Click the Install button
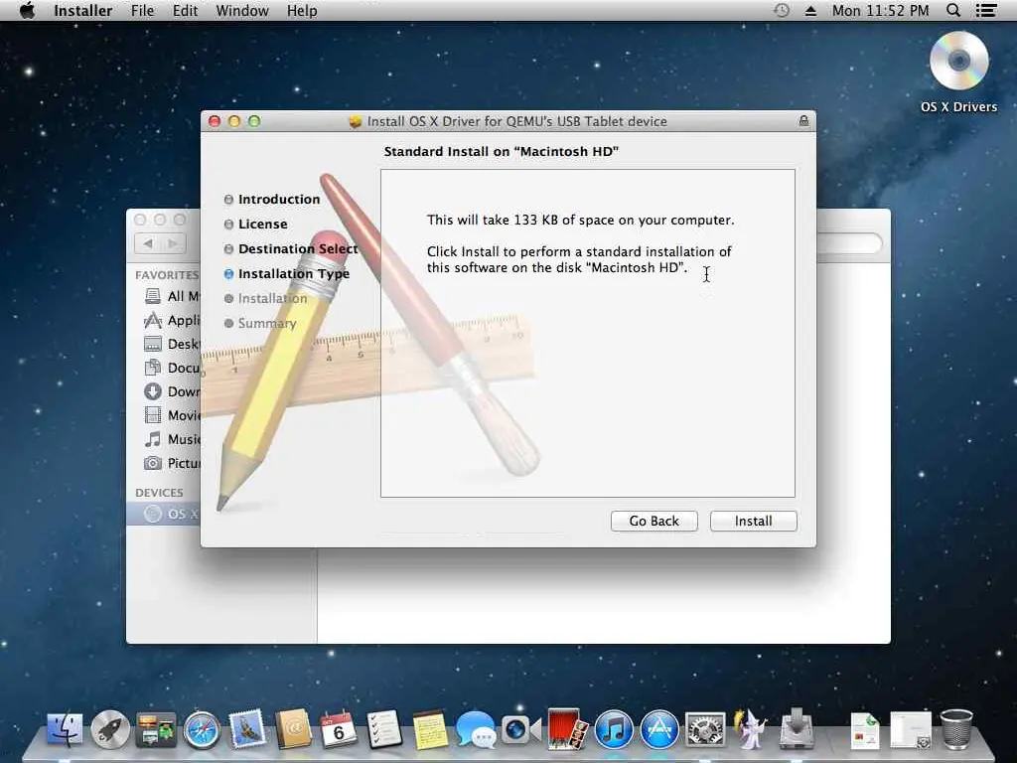Image resolution: width=1017 pixels, height=763 pixels. [753, 521]
